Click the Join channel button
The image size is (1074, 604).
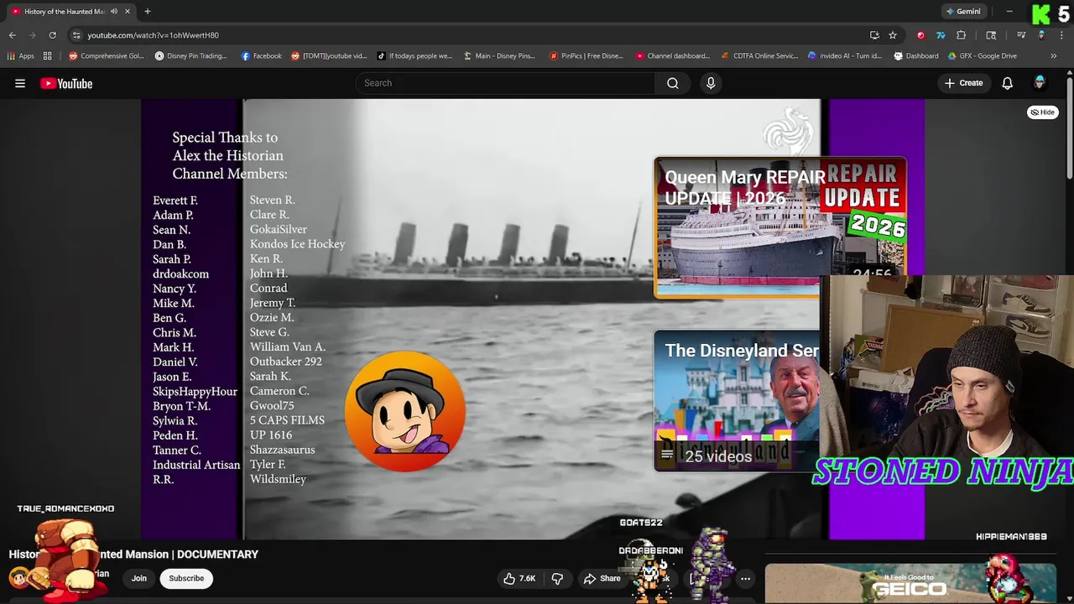click(139, 578)
